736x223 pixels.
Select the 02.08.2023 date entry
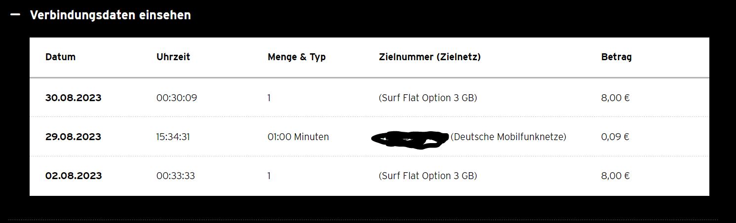(74, 176)
